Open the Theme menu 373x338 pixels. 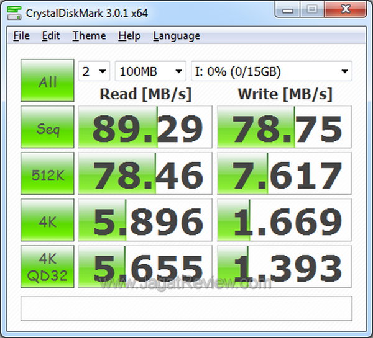pyautogui.click(x=89, y=36)
